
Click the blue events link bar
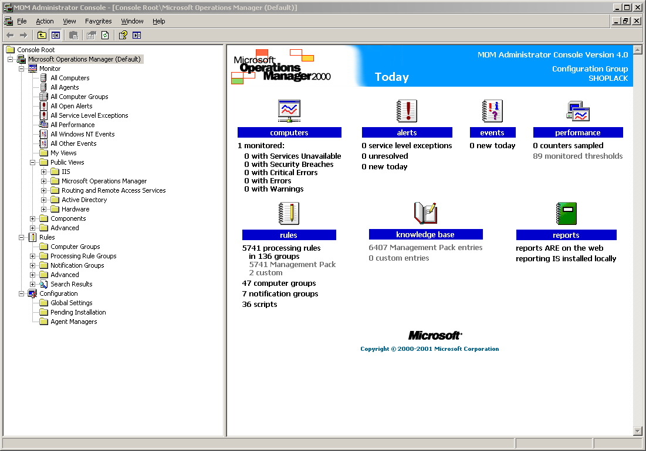click(x=492, y=132)
